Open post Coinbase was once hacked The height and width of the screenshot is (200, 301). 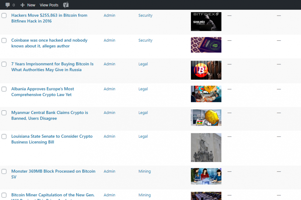point(49,43)
